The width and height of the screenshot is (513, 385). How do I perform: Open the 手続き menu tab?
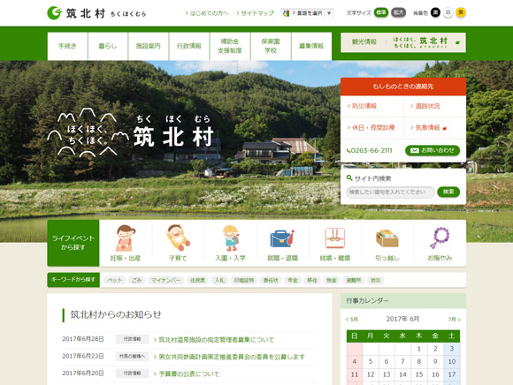67,46
